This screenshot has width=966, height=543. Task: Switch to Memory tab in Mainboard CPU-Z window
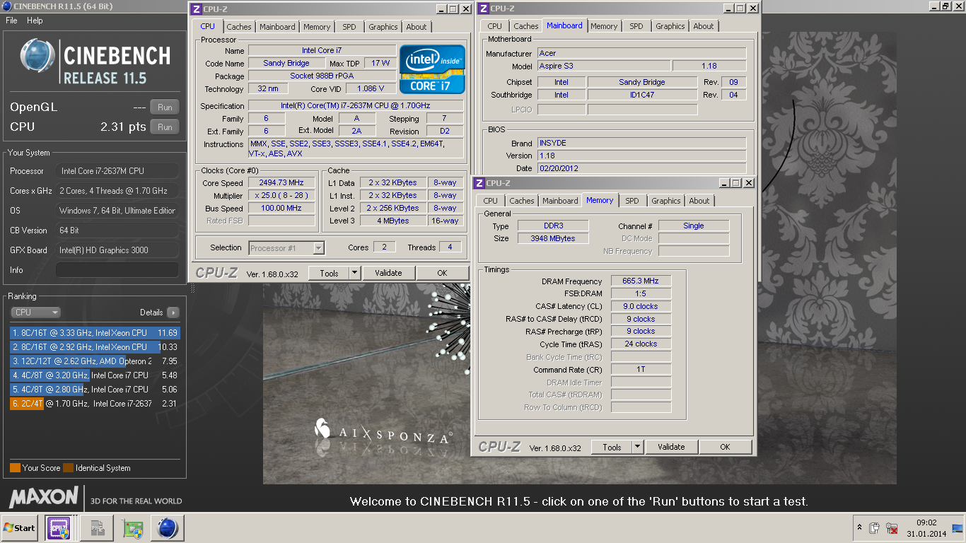click(604, 26)
